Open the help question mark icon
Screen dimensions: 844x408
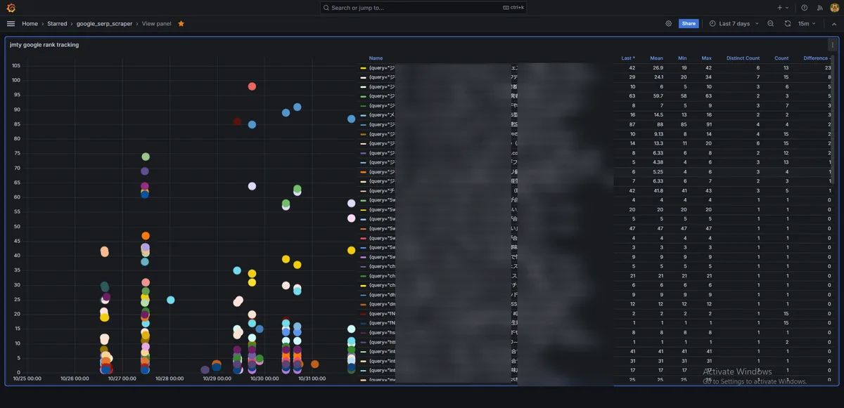tap(805, 8)
